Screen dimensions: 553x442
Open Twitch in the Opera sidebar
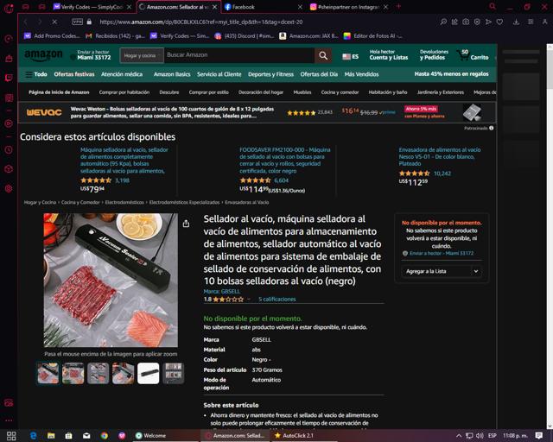9,78
